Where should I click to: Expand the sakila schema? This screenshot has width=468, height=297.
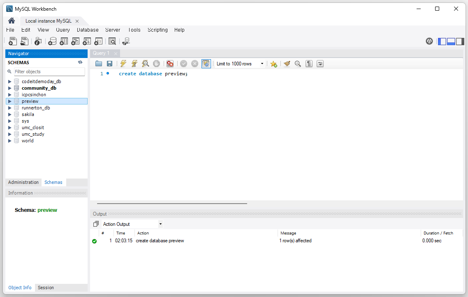tap(9, 114)
